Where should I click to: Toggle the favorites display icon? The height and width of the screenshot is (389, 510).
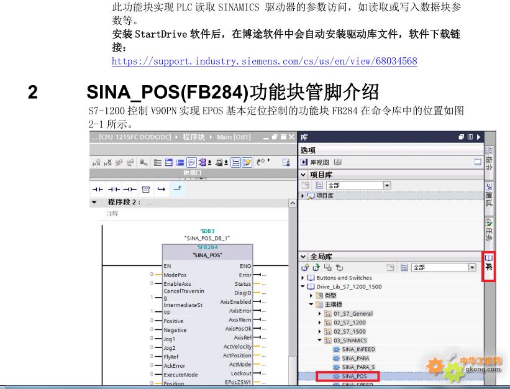click(247, 162)
